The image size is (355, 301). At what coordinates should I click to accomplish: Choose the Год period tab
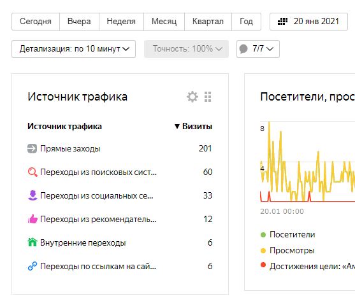pos(246,22)
